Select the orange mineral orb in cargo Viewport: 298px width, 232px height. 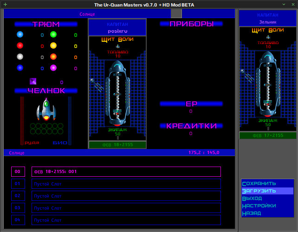pos(53,57)
